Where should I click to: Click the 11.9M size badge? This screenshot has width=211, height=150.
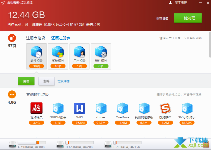[122, 123]
